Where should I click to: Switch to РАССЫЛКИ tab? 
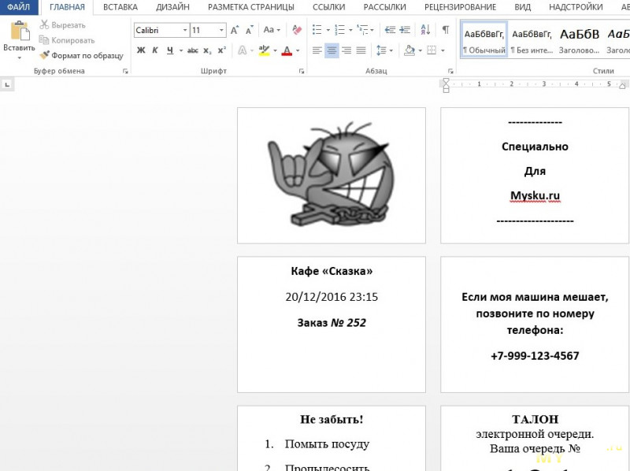coord(384,7)
